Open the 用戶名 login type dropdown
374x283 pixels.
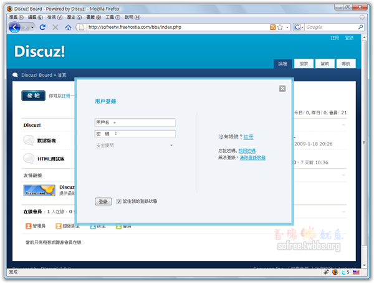115,122
